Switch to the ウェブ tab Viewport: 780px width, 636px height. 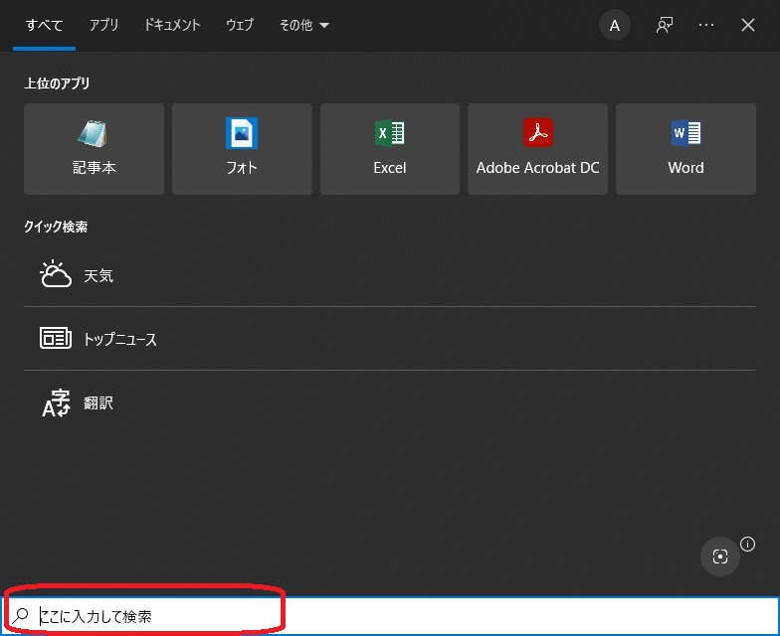(x=240, y=25)
